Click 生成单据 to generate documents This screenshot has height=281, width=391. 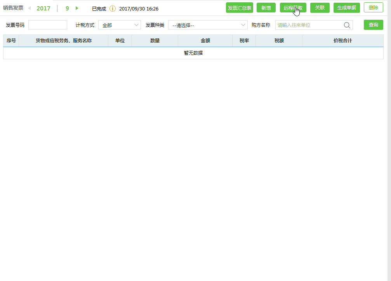click(x=346, y=7)
